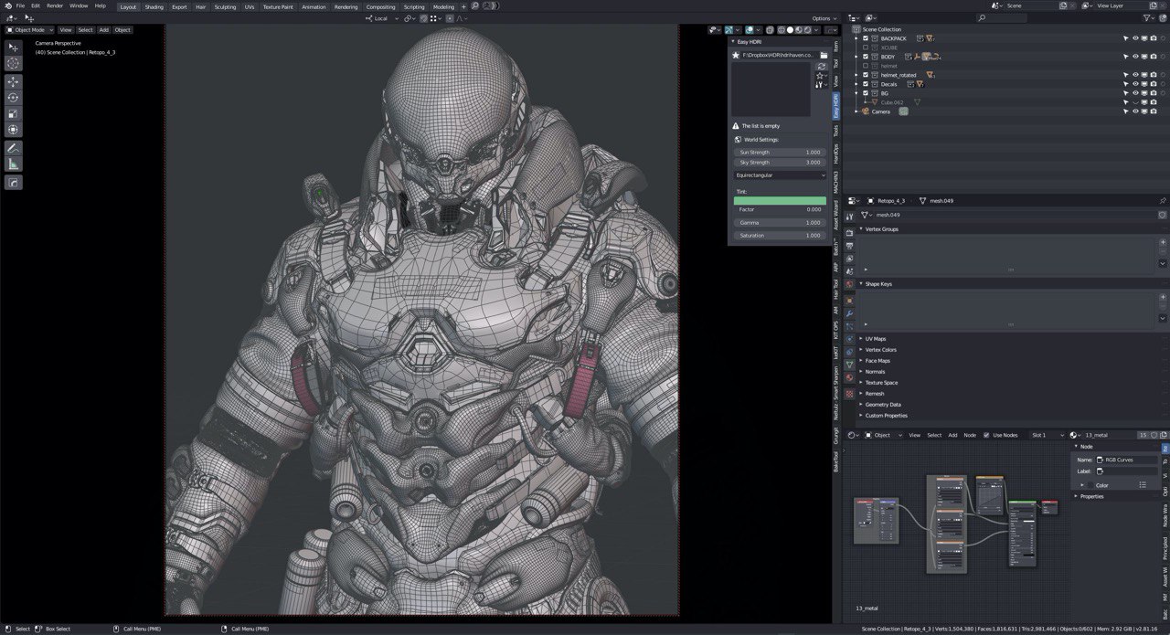The height and width of the screenshot is (635, 1170).
Task: Refresh the Easy HDRI list
Action: tap(822, 67)
